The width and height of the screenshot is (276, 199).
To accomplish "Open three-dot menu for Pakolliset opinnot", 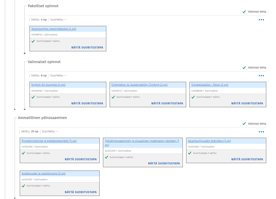I will click(261, 20).
